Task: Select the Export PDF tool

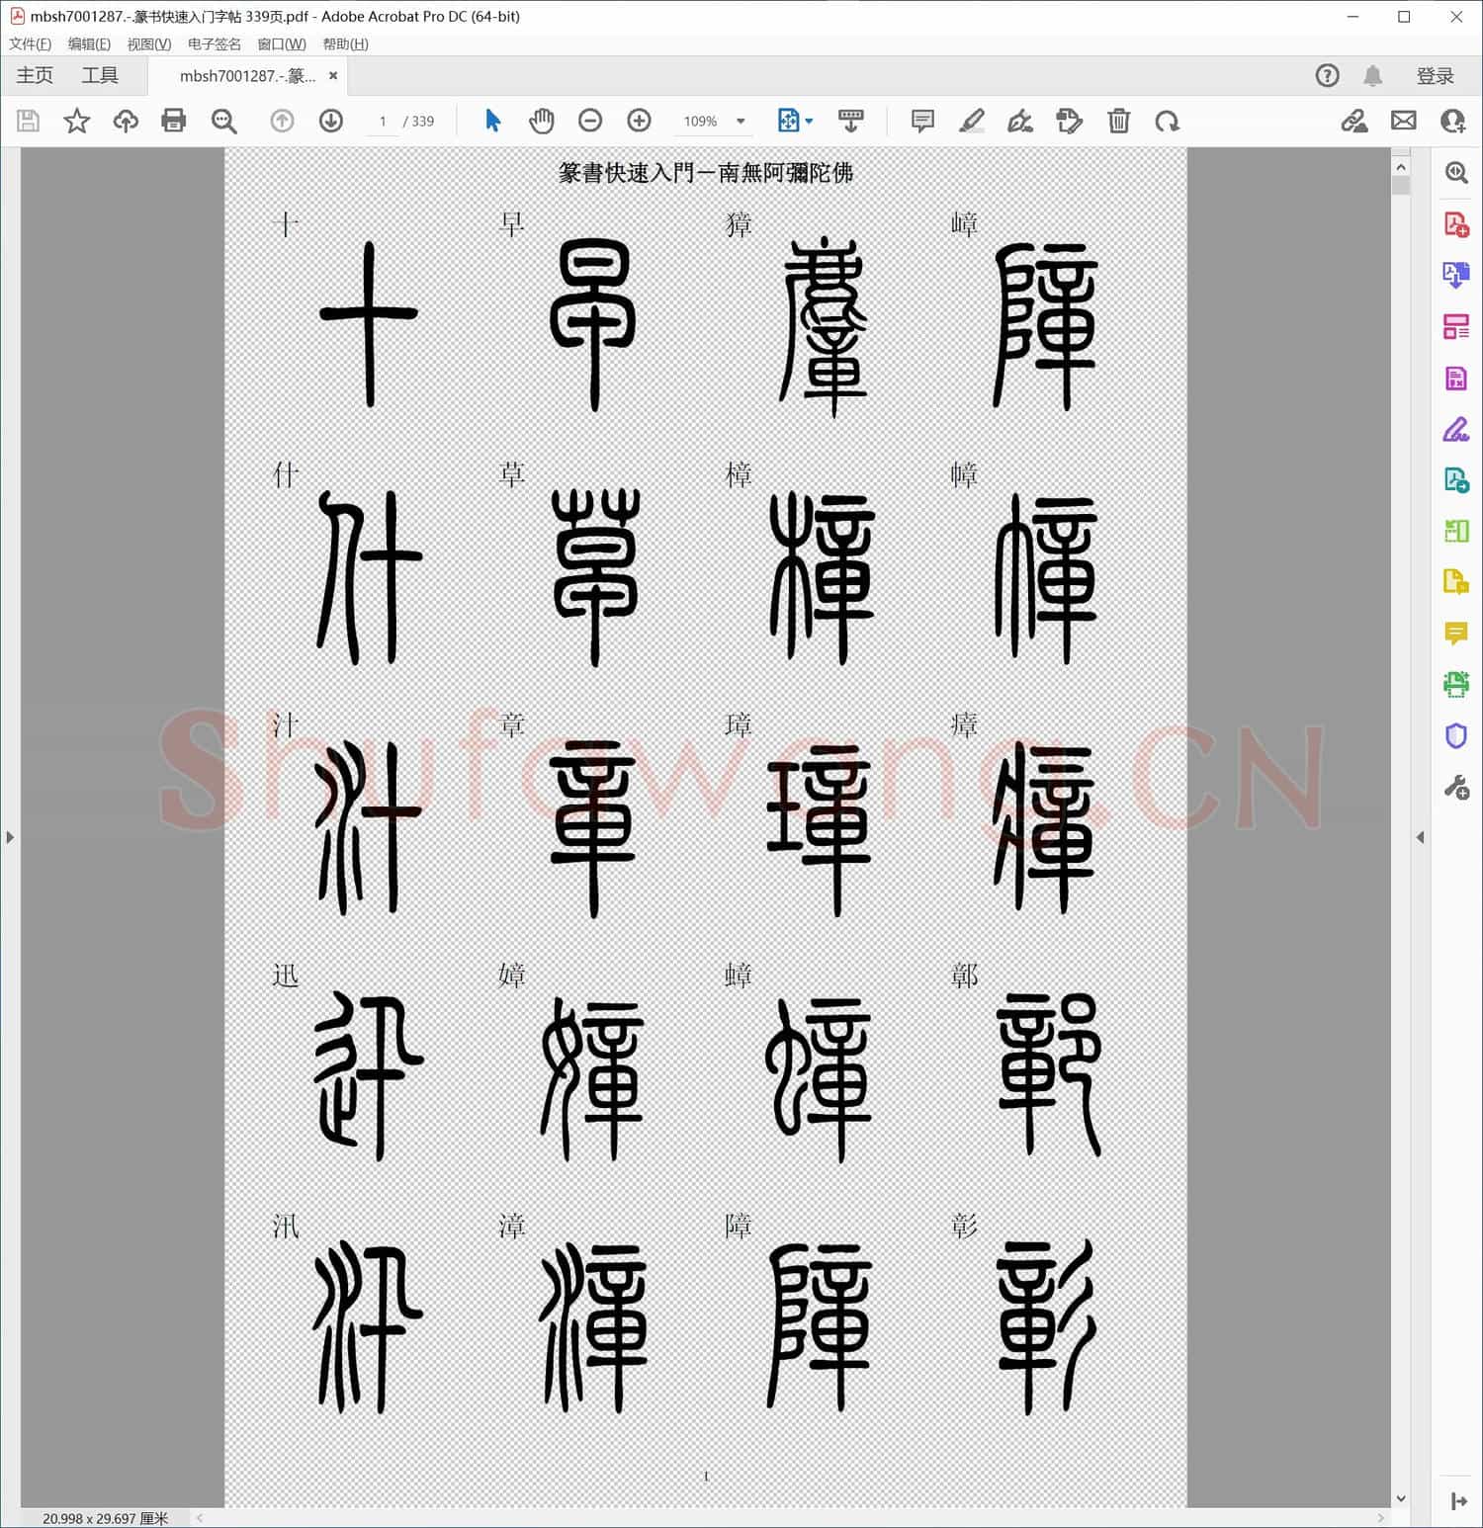Action: click(x=1455, y=275)
